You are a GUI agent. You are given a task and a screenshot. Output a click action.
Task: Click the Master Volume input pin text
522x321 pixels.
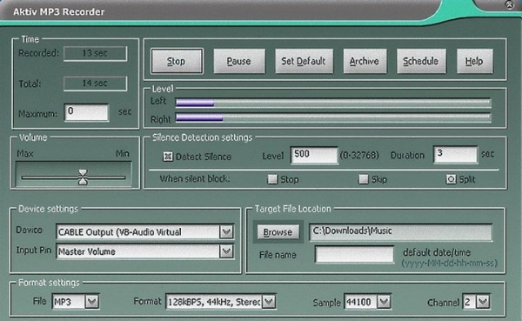(x=86, y=251)
